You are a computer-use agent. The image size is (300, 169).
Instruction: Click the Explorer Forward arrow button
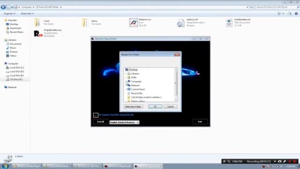click(x=8, y=8)
